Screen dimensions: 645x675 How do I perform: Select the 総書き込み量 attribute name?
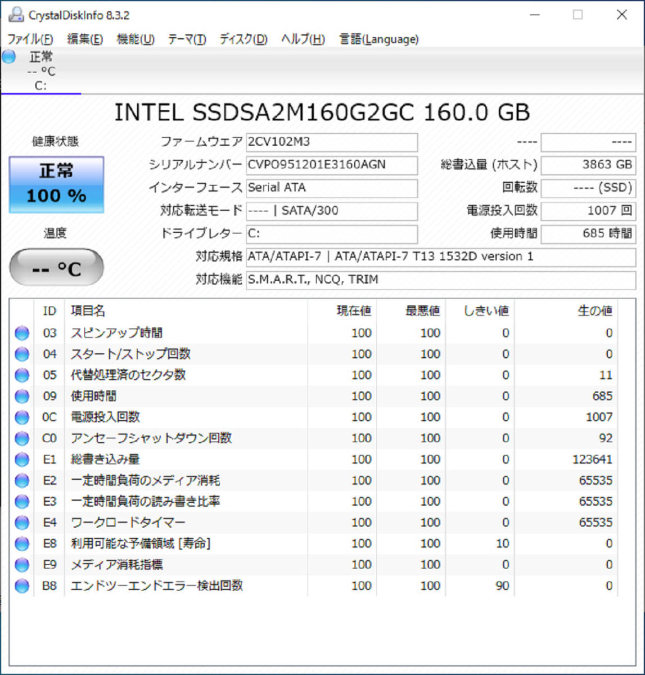click(105, 459)
